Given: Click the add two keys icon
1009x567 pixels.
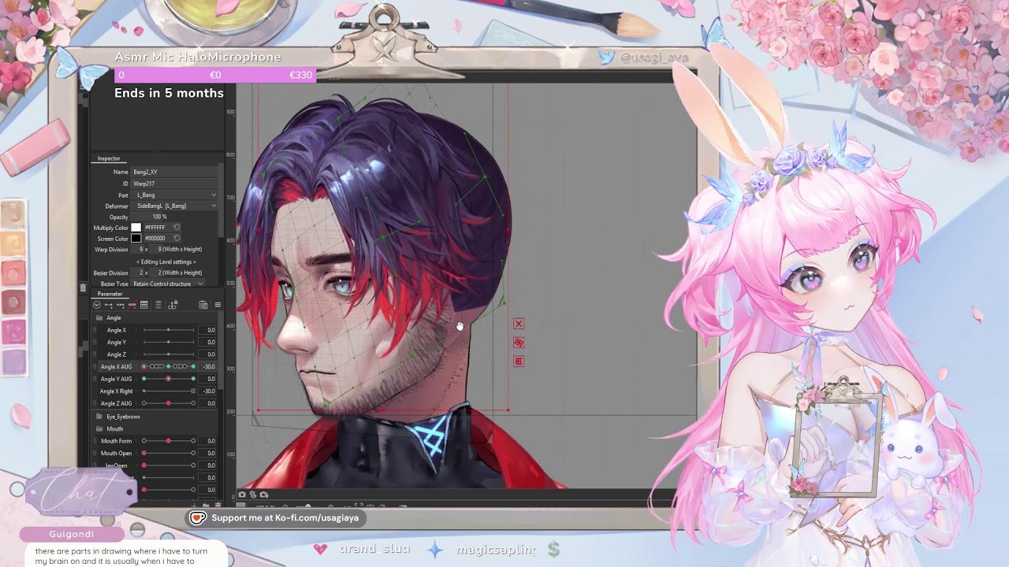Looking at the screenshot, I should pyautogui.click(x=109, y=305).
